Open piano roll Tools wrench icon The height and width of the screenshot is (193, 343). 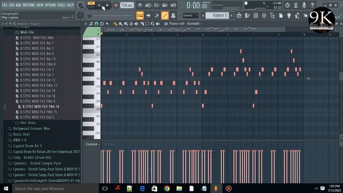[x=91, y=24]
